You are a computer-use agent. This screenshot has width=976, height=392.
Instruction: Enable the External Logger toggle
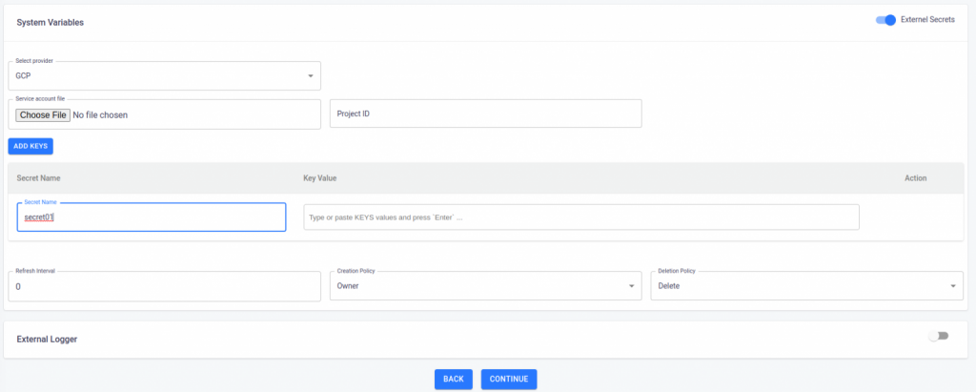click(x=939, y=336)
